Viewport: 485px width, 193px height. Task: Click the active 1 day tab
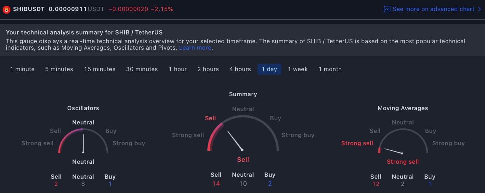tap(269, 69)
